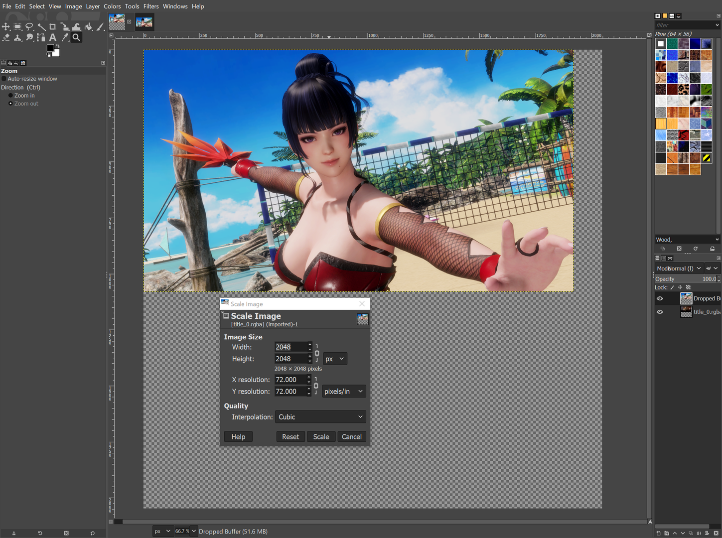Click the X resolution field
This screenshot has width=722, height=538.
tap(290, 380)
